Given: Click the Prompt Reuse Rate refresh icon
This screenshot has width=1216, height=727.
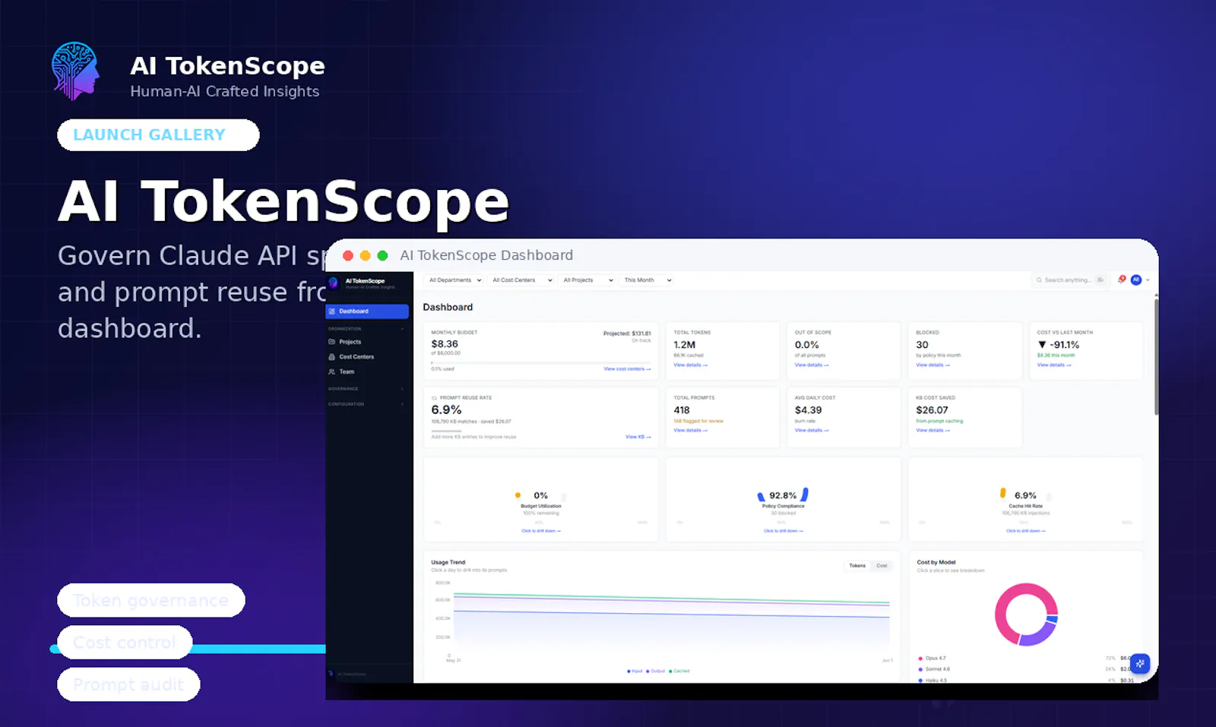Looking at the screenshot, I should pyautogui.click(x=434, y=398).
